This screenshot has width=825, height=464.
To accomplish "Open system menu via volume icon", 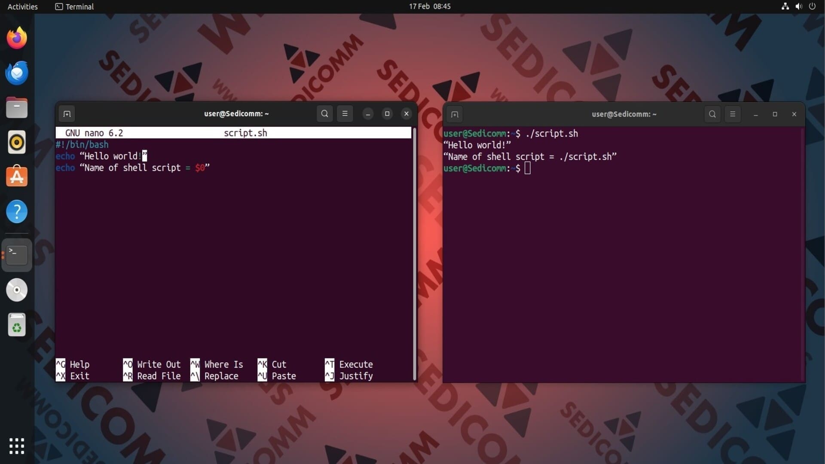I will 798,6.
